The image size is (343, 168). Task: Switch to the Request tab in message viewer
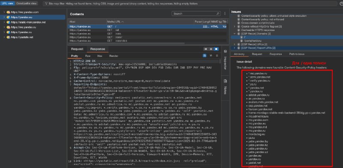77,49
